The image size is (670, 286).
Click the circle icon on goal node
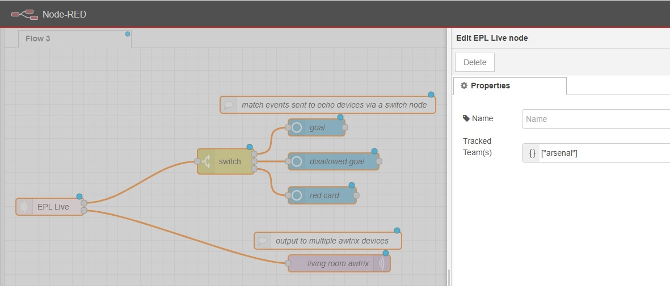point(297,127)
